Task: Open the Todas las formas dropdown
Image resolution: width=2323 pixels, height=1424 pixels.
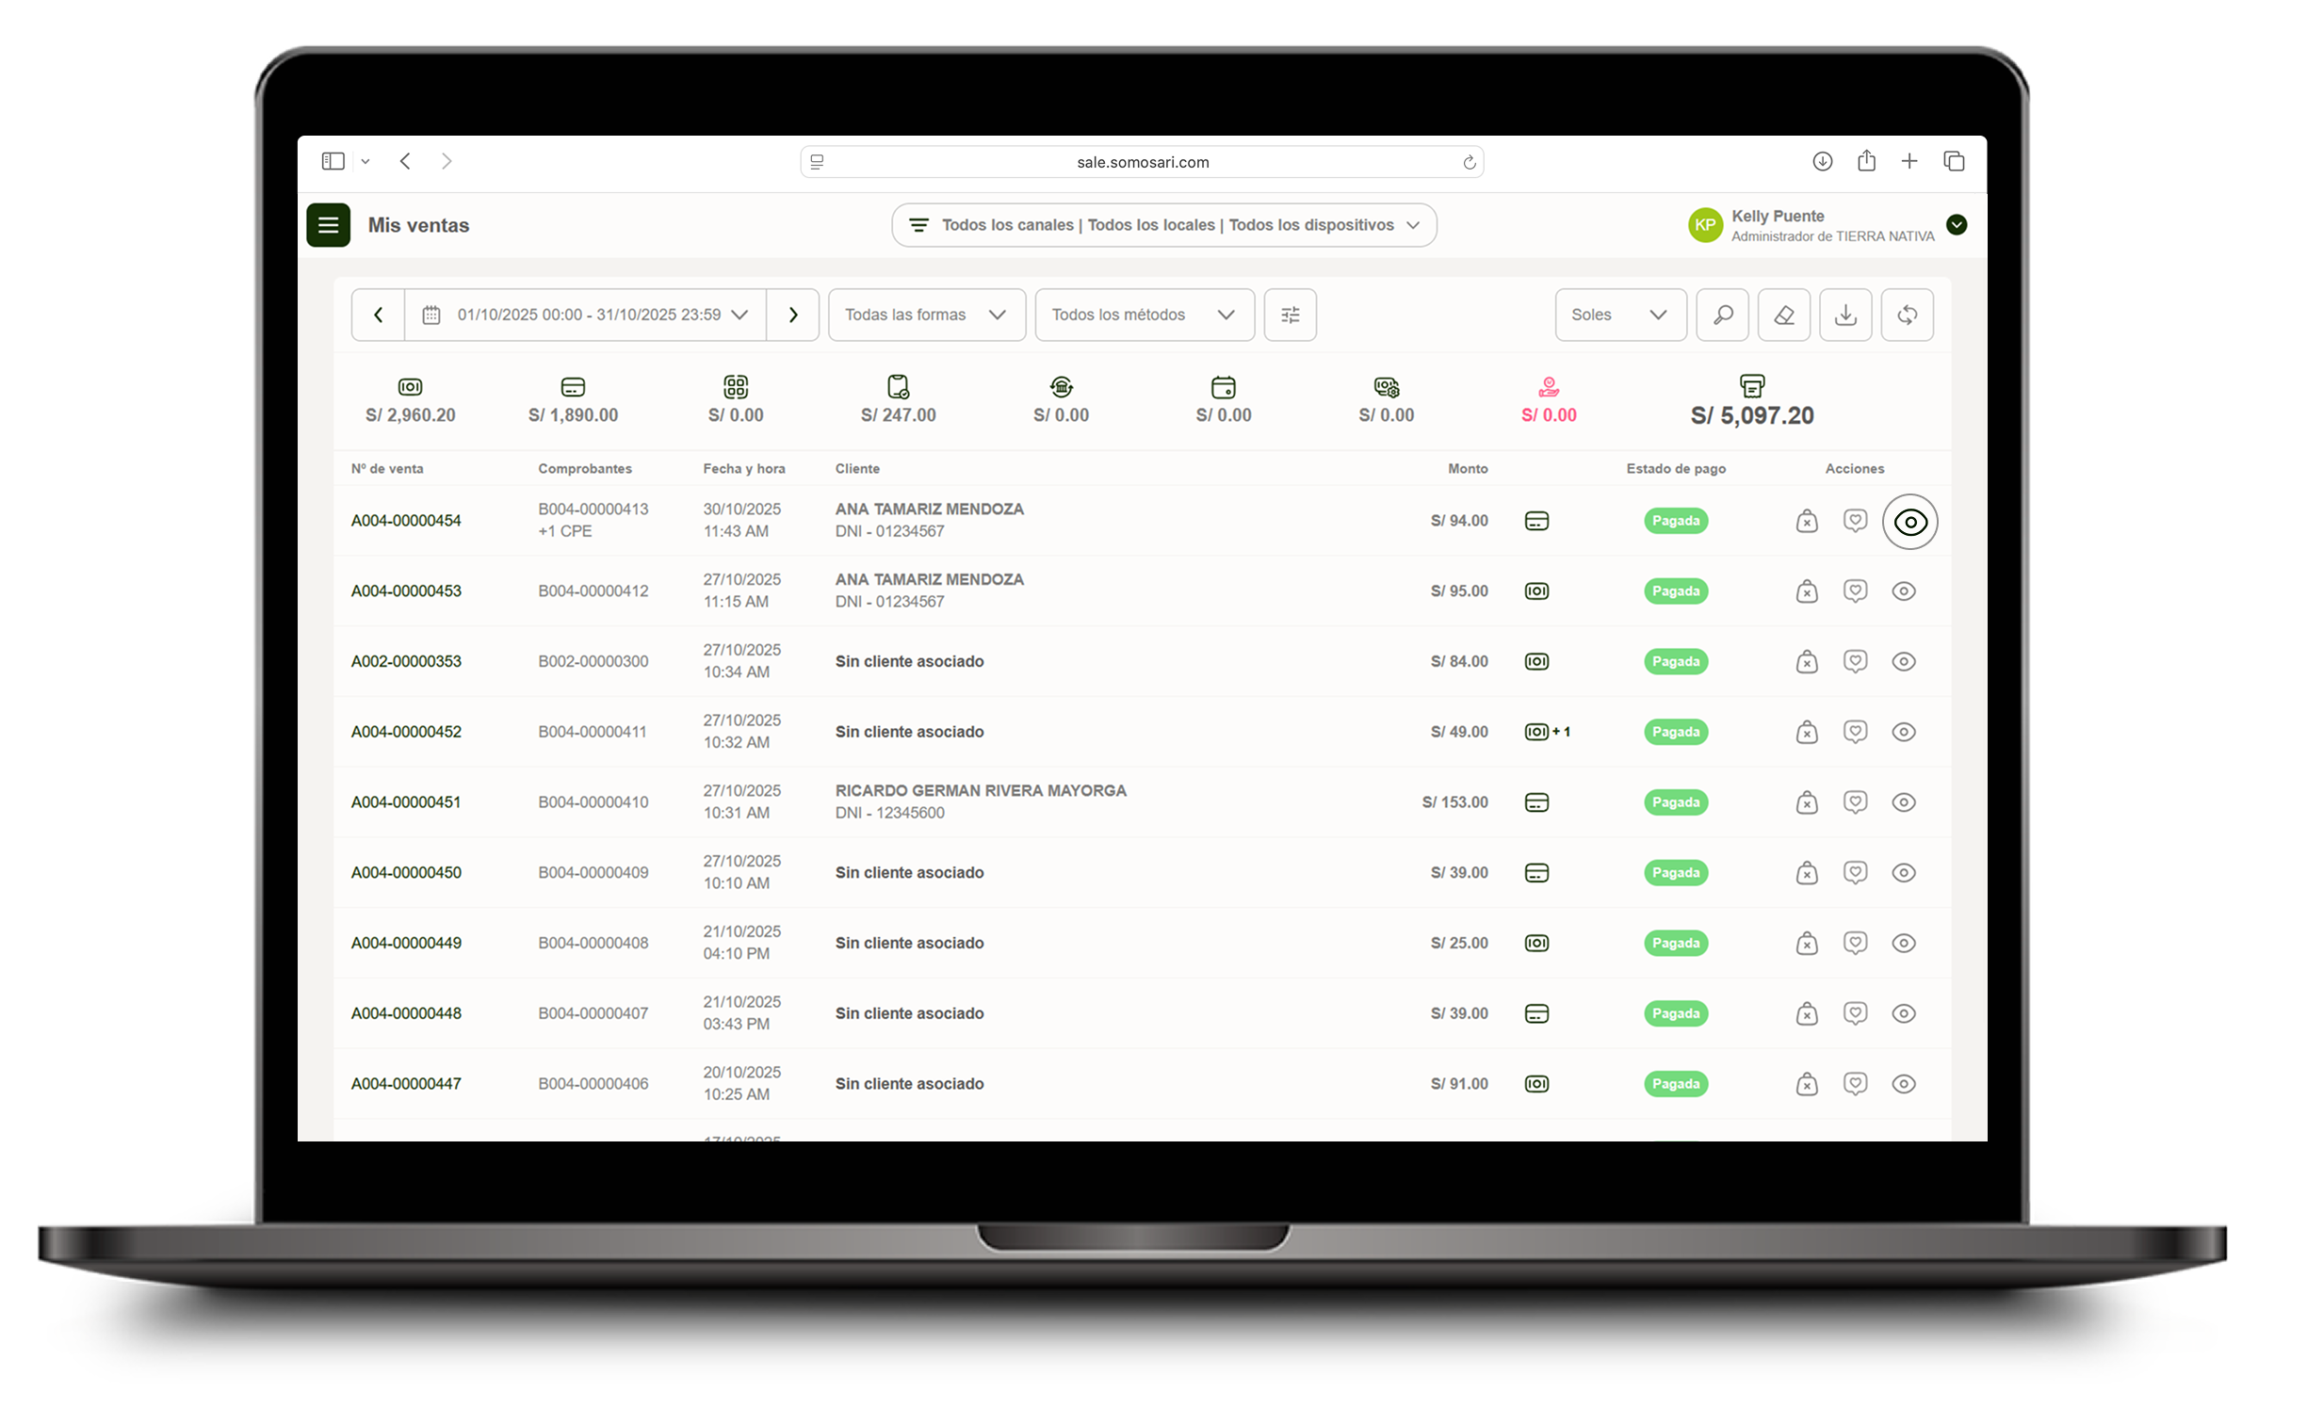Action: pos(927,315)
